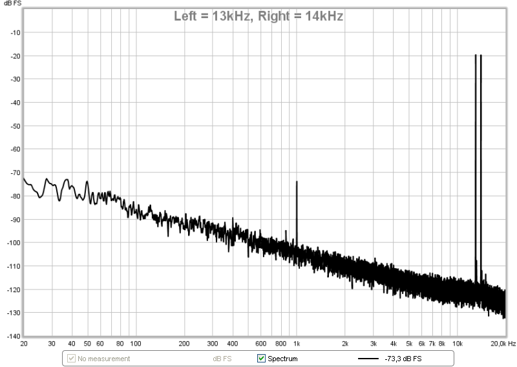Screen dimensions: 517x367
Task: Click the 2k frequency axis label
Action: tap(345, 344)
